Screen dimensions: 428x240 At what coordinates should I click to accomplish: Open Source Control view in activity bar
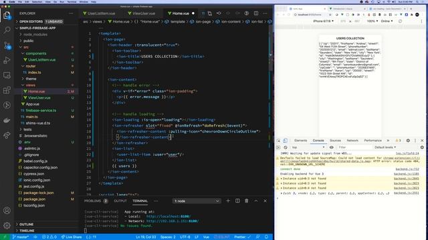point(7,45)
